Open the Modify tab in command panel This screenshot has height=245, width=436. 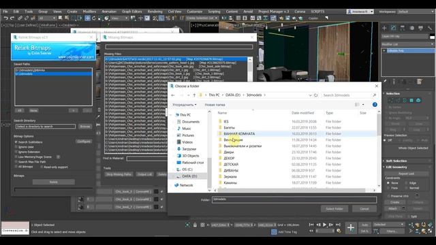pyautogui.click(x=394, y=28)
